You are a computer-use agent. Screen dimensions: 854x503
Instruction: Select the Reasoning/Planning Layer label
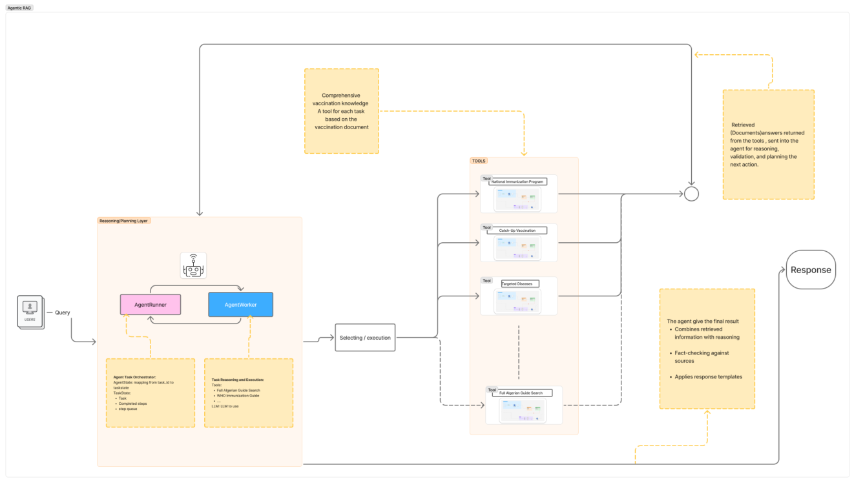pyautogui.click(x=123, y=221)
